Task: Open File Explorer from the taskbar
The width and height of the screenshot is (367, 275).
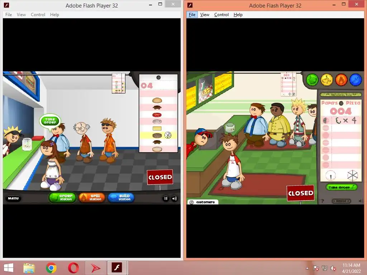Action: click(x=29, y=268)
